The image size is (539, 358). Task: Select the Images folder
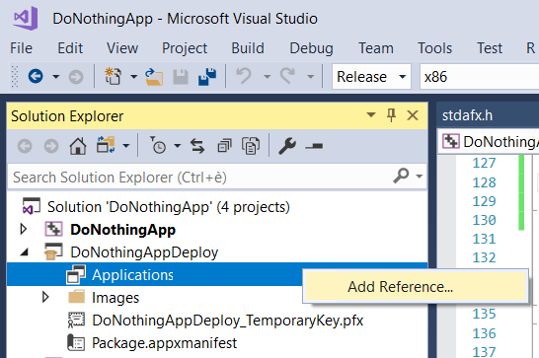pos(115,298)
